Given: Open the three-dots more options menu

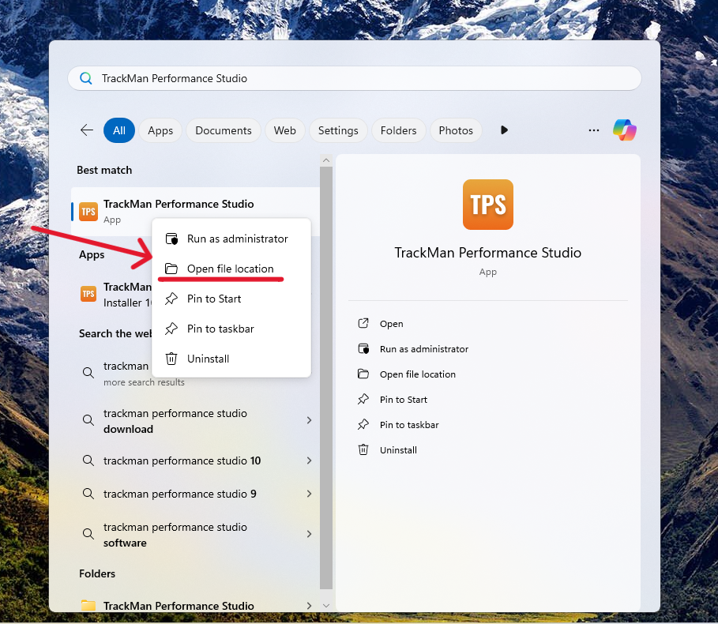Looking at the screenshot, I should [x=594, y=130].
